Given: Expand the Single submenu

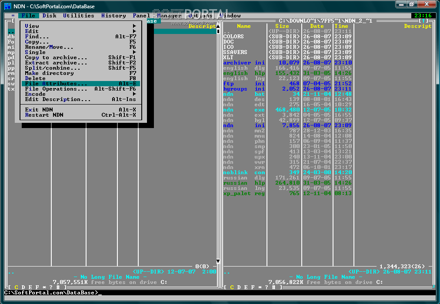Looking at the screenshot, I should click(80, 52).
